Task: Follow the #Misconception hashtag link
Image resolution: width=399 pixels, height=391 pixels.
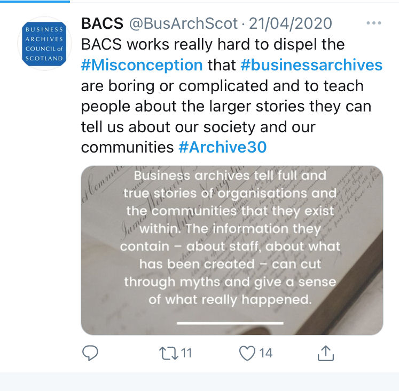Action: (x=142, y=65)
